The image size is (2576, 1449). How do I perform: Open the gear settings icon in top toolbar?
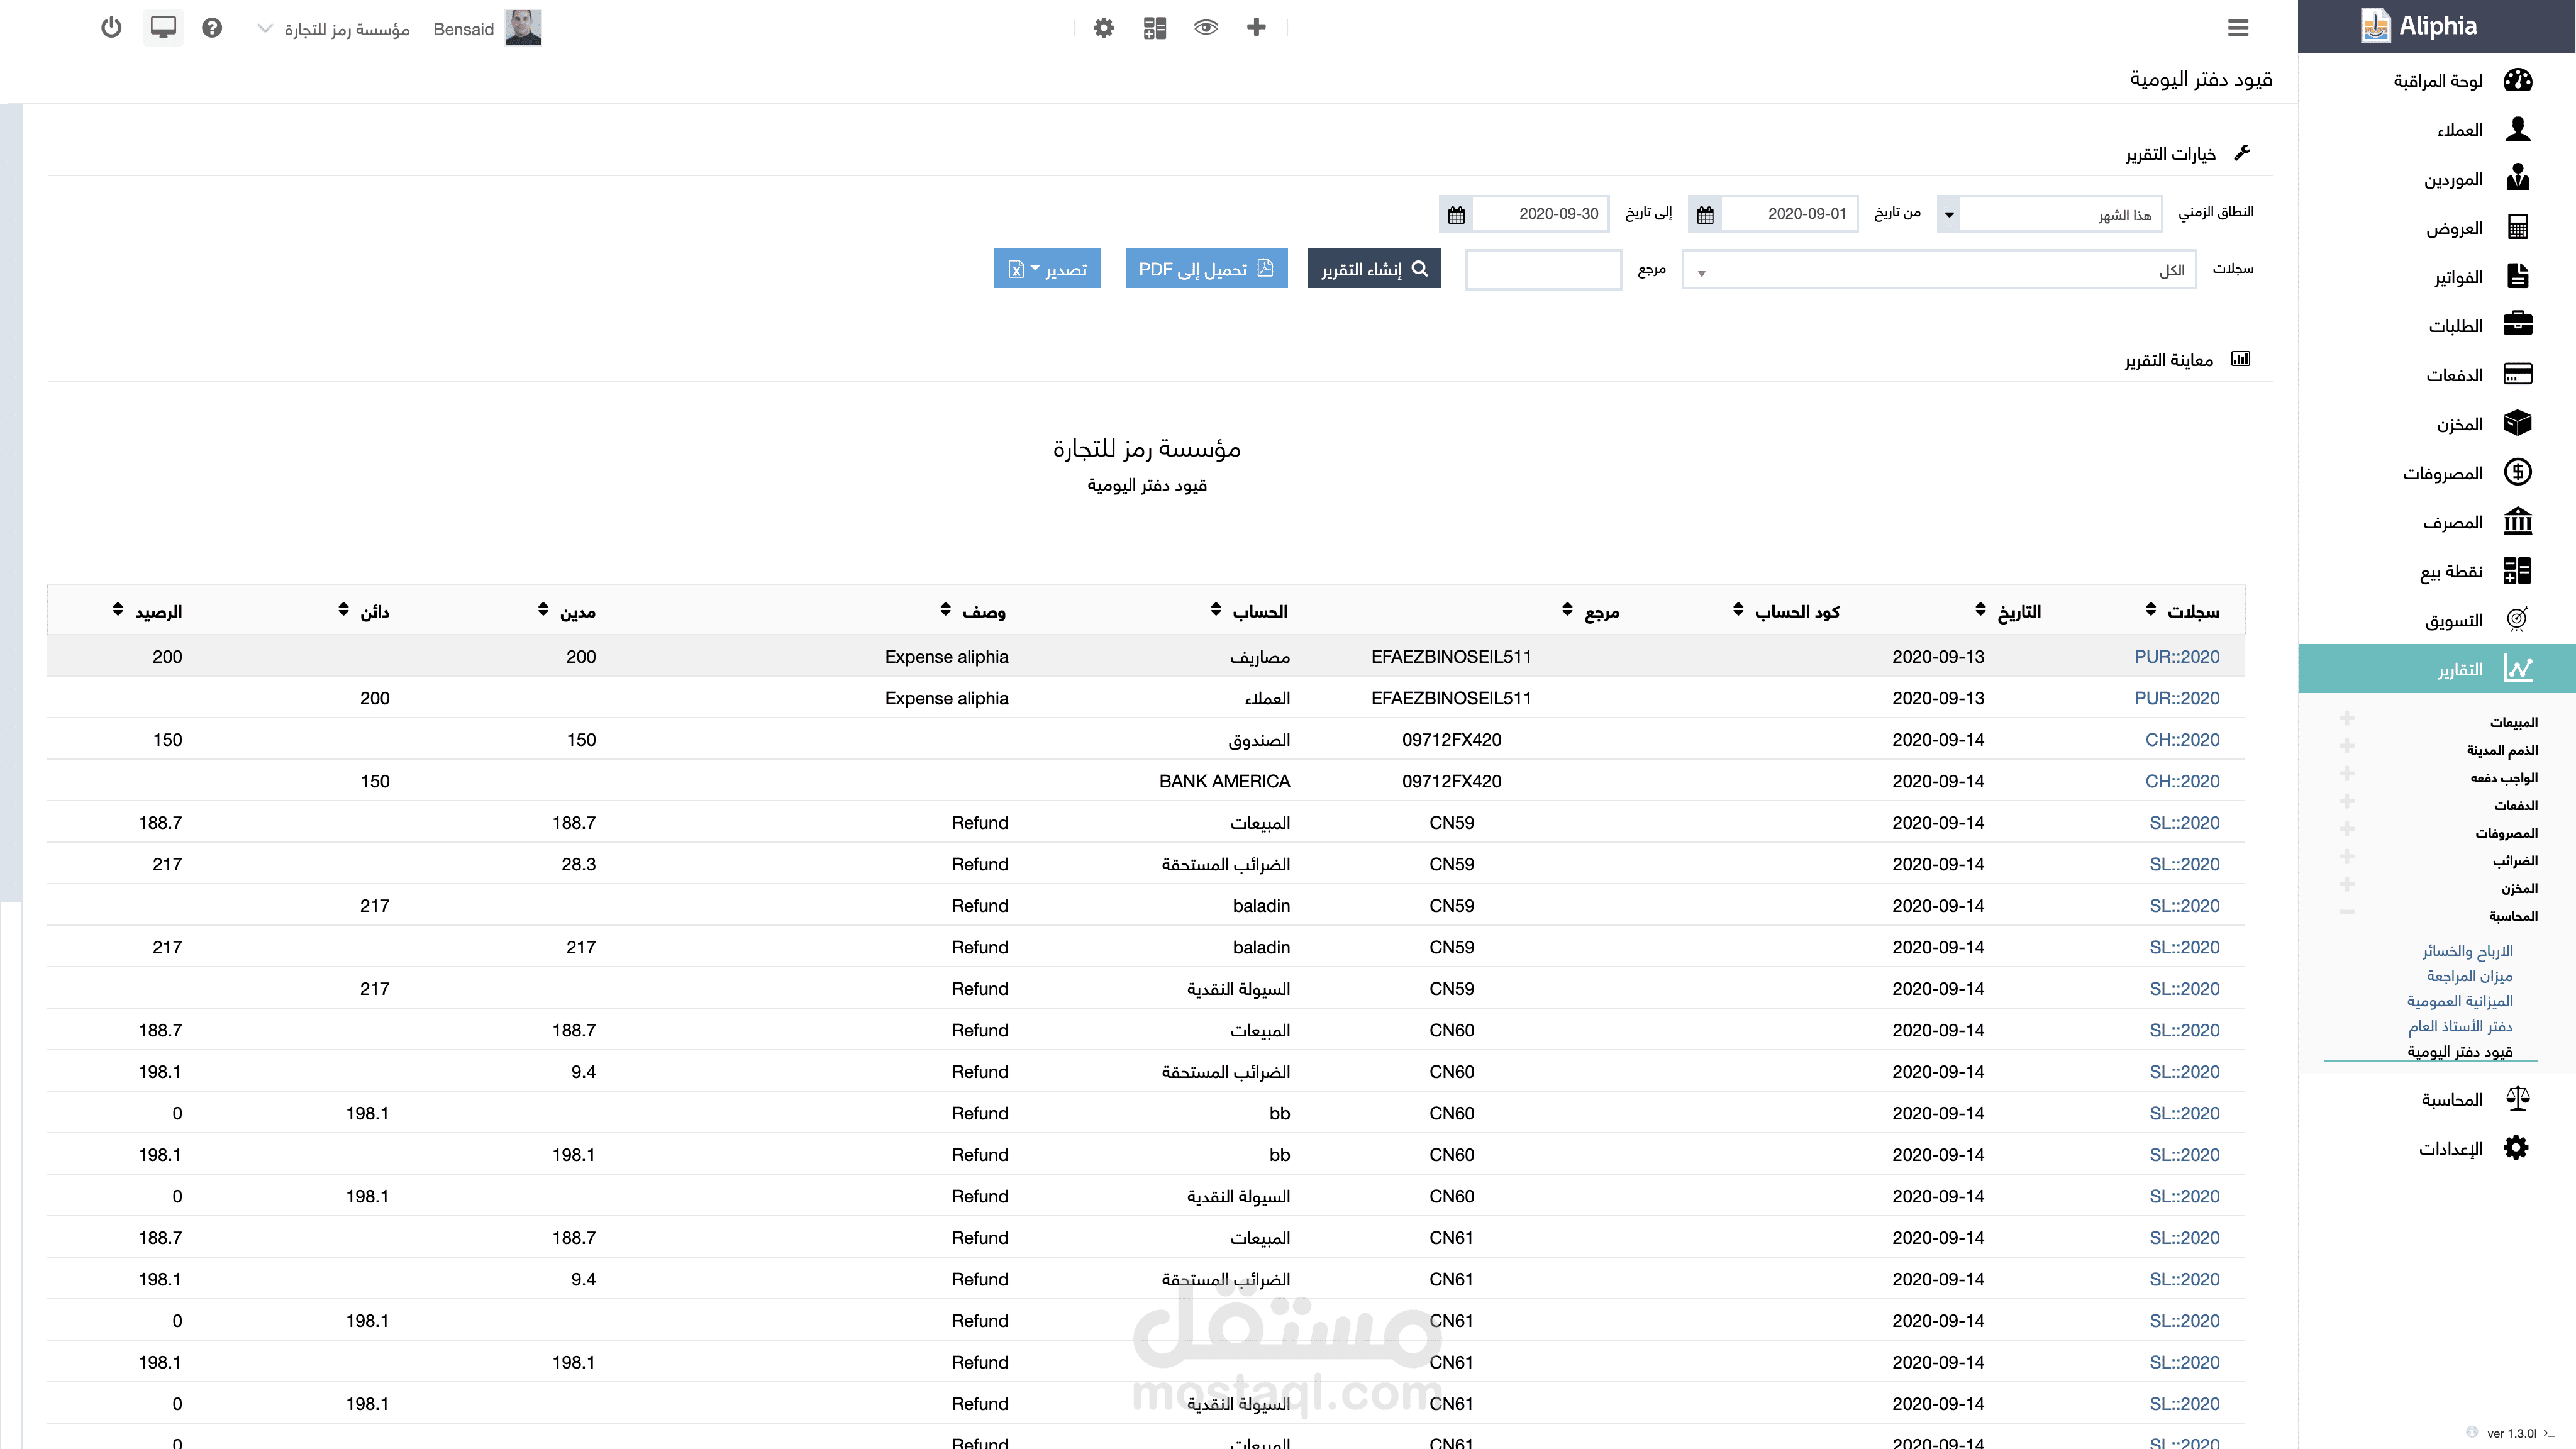(1103, 28)
